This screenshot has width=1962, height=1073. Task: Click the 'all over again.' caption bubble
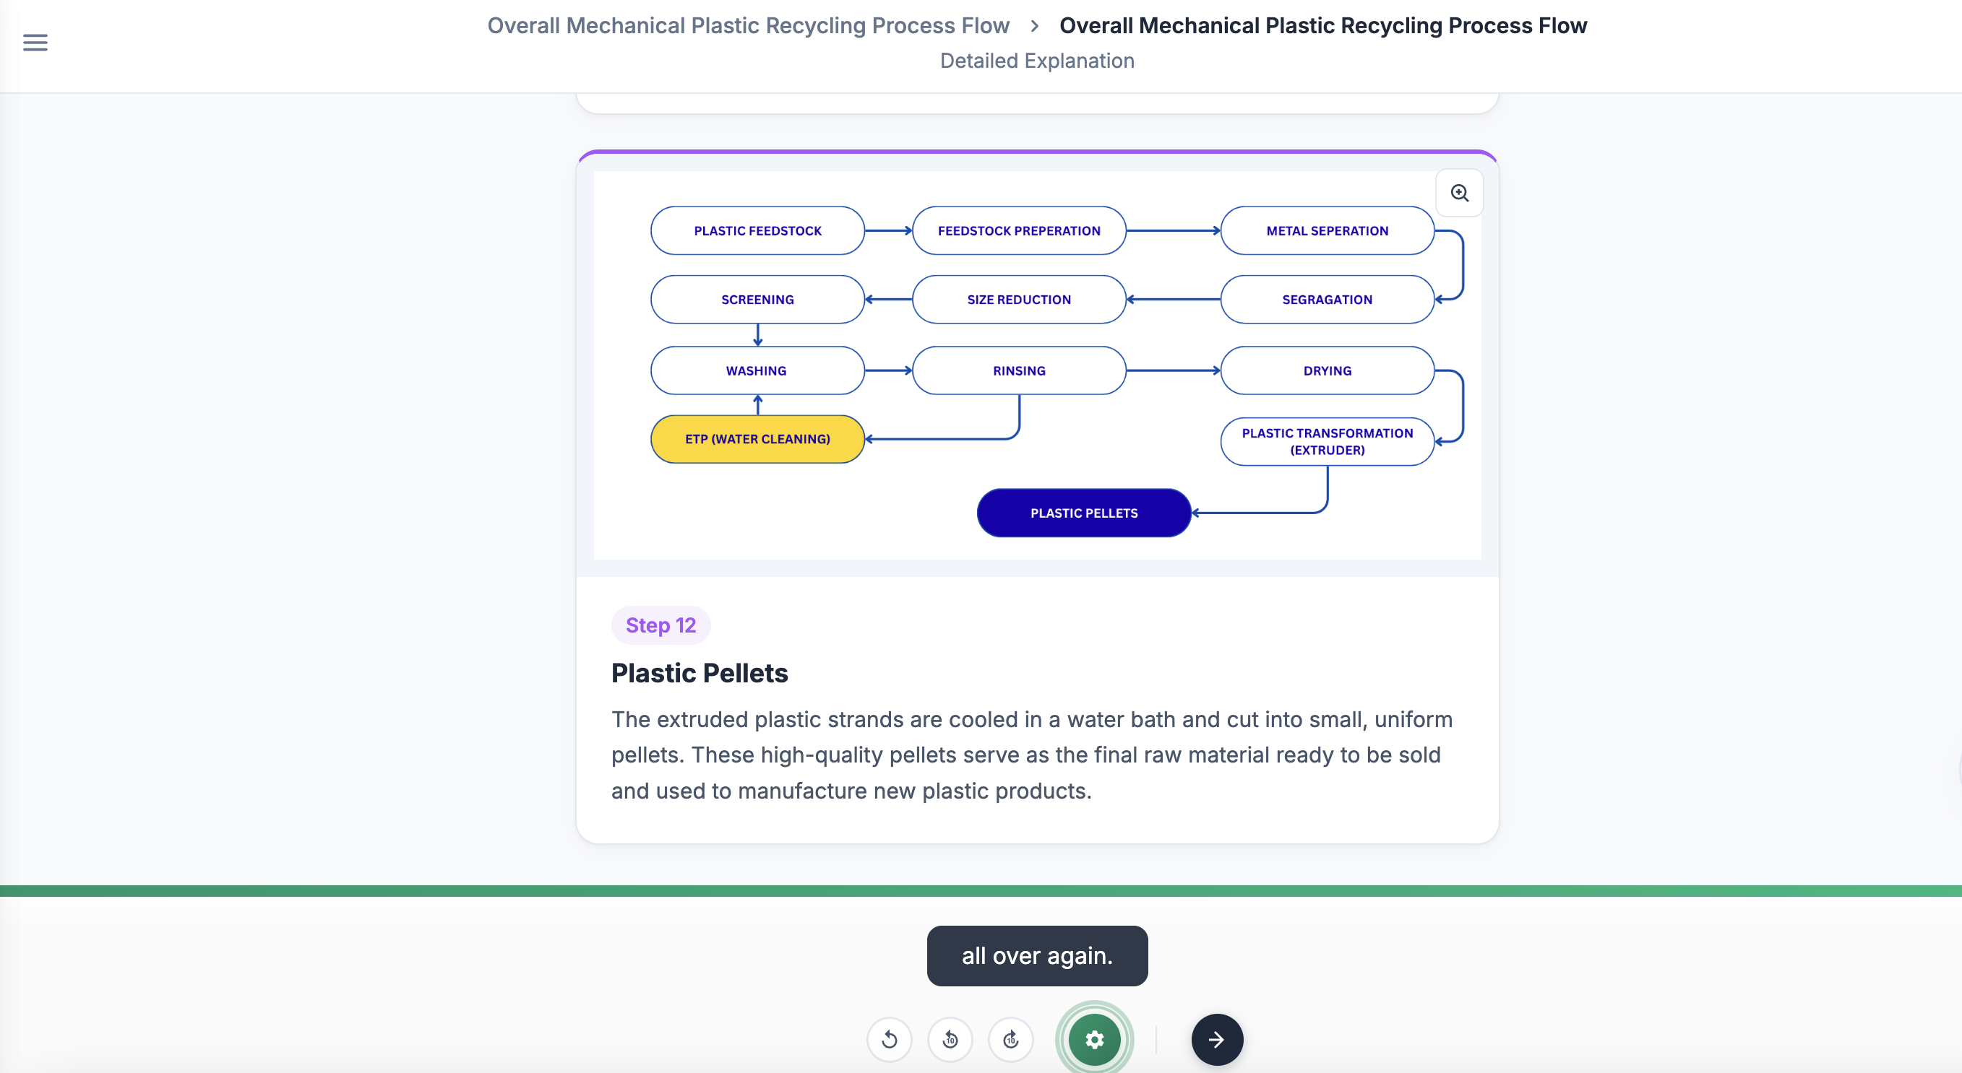pos(1036,956)
